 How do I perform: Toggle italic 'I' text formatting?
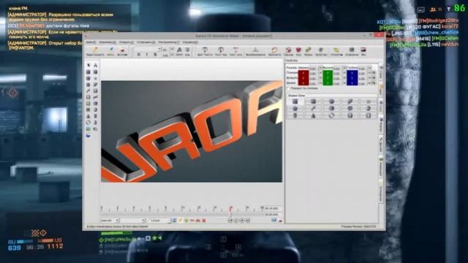(147, 54)
